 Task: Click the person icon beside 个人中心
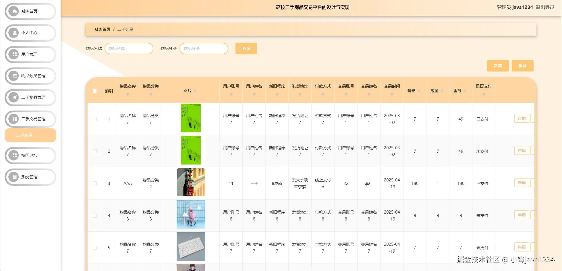[x=14, y=33]
